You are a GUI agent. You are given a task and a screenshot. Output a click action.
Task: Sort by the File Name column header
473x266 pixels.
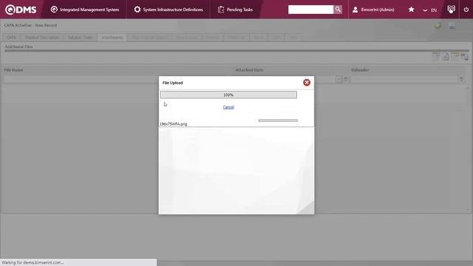tap(13, 70)
